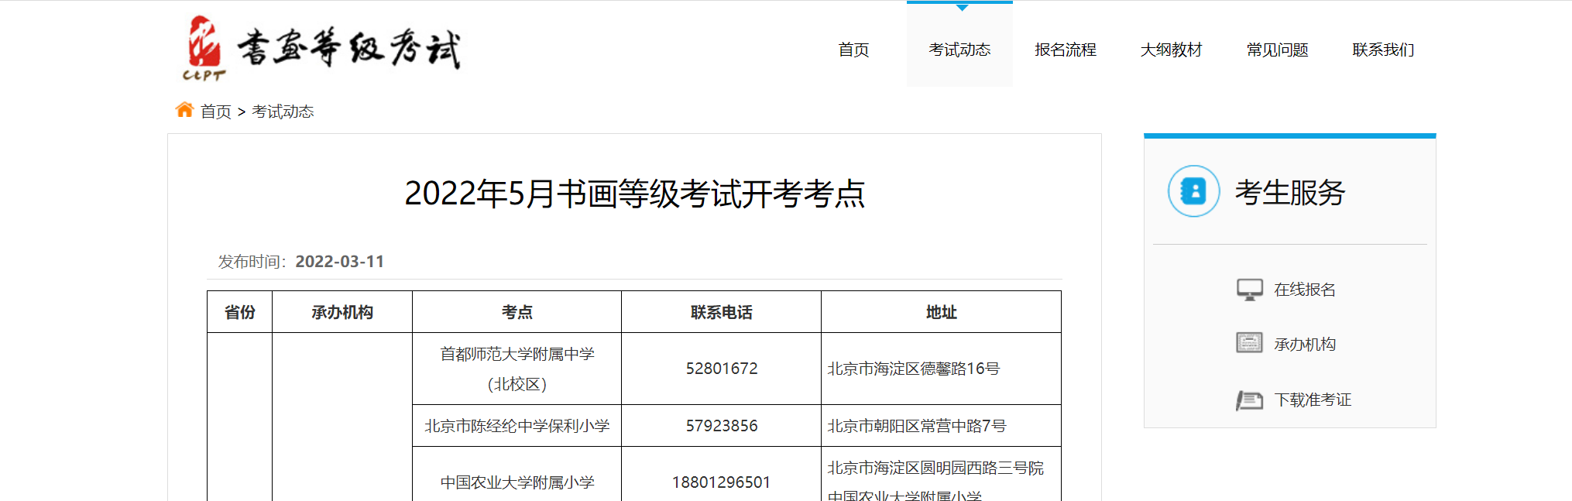Click the article title 2022年5月书画等级考试开考考点
The image size is (1572, 501).
coord(634,194)
